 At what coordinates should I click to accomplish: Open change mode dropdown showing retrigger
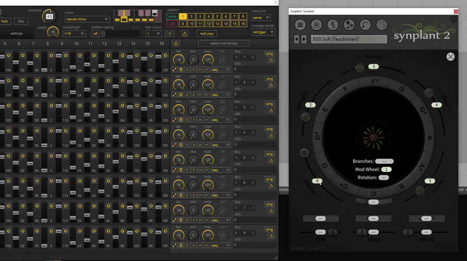[263, 32]
